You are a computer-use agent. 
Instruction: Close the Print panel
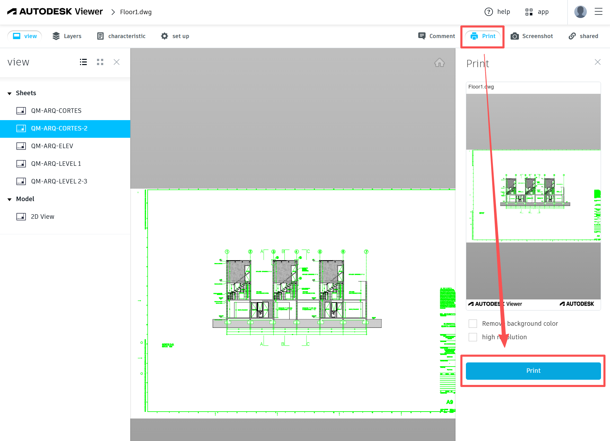(x=598, y=62)
